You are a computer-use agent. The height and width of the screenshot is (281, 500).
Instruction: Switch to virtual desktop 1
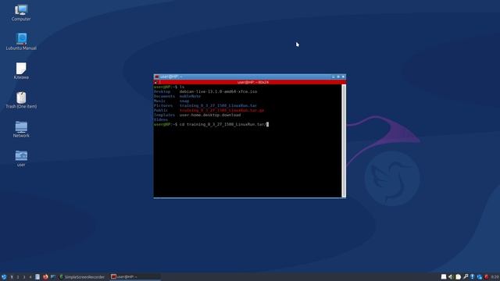click(x=12, y=277)
